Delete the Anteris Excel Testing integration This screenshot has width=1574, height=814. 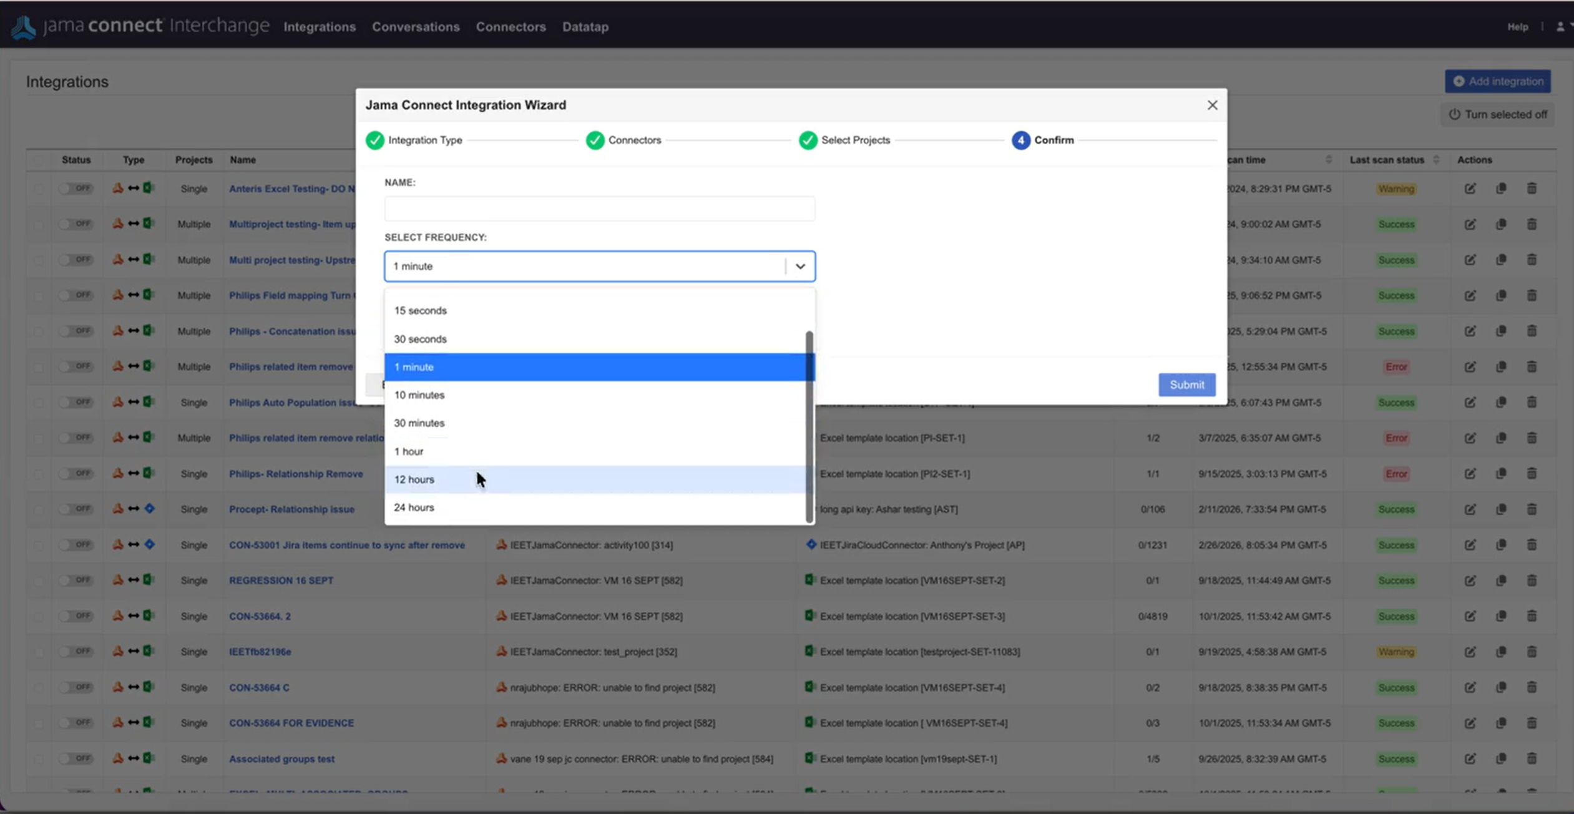click(x=1532, y=189)
